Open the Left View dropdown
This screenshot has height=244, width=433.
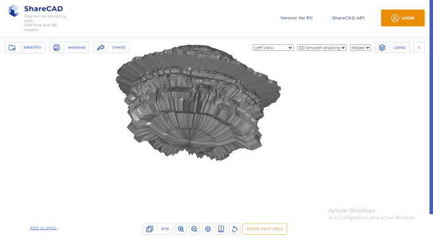(x=273, y=48)
